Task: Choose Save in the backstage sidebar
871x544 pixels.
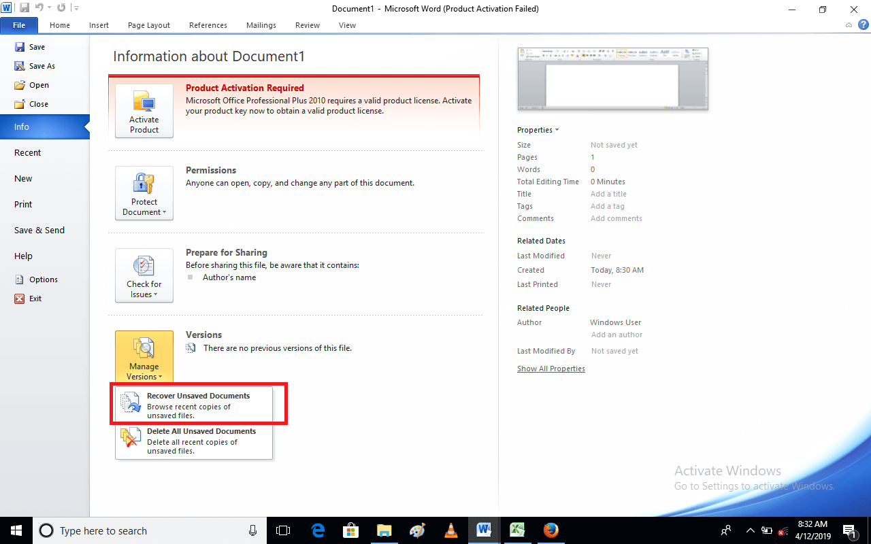Action: (x=30, y=47)
